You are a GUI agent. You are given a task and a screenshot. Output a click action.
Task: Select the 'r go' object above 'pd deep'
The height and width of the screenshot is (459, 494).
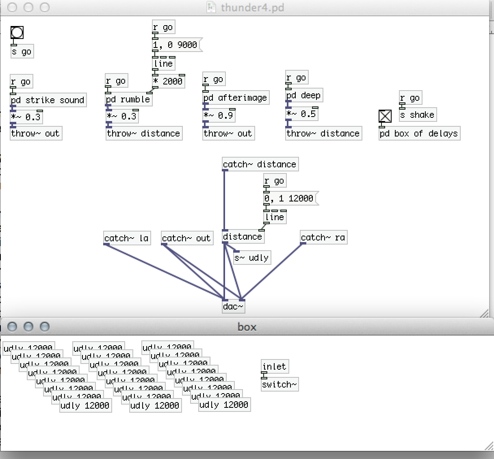[297, 78]
